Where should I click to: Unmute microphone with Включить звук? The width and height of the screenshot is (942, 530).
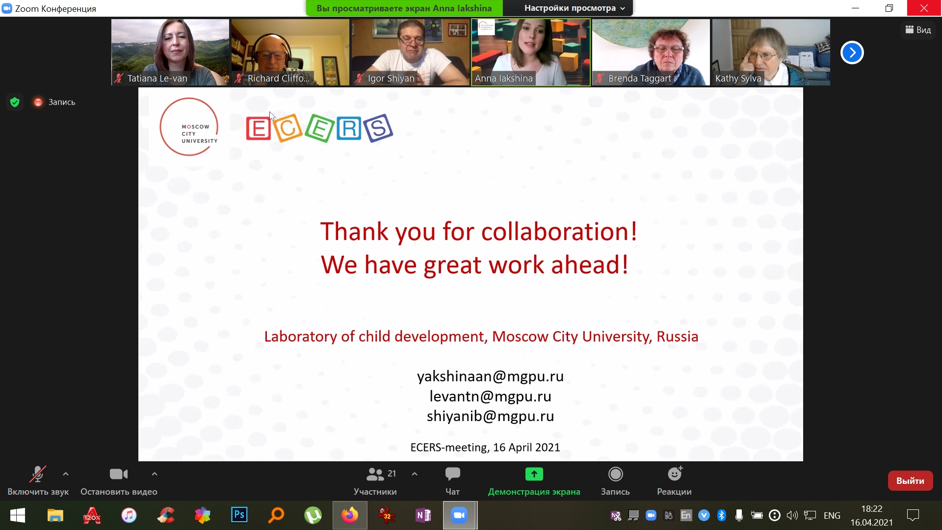(x=38, y=475)
